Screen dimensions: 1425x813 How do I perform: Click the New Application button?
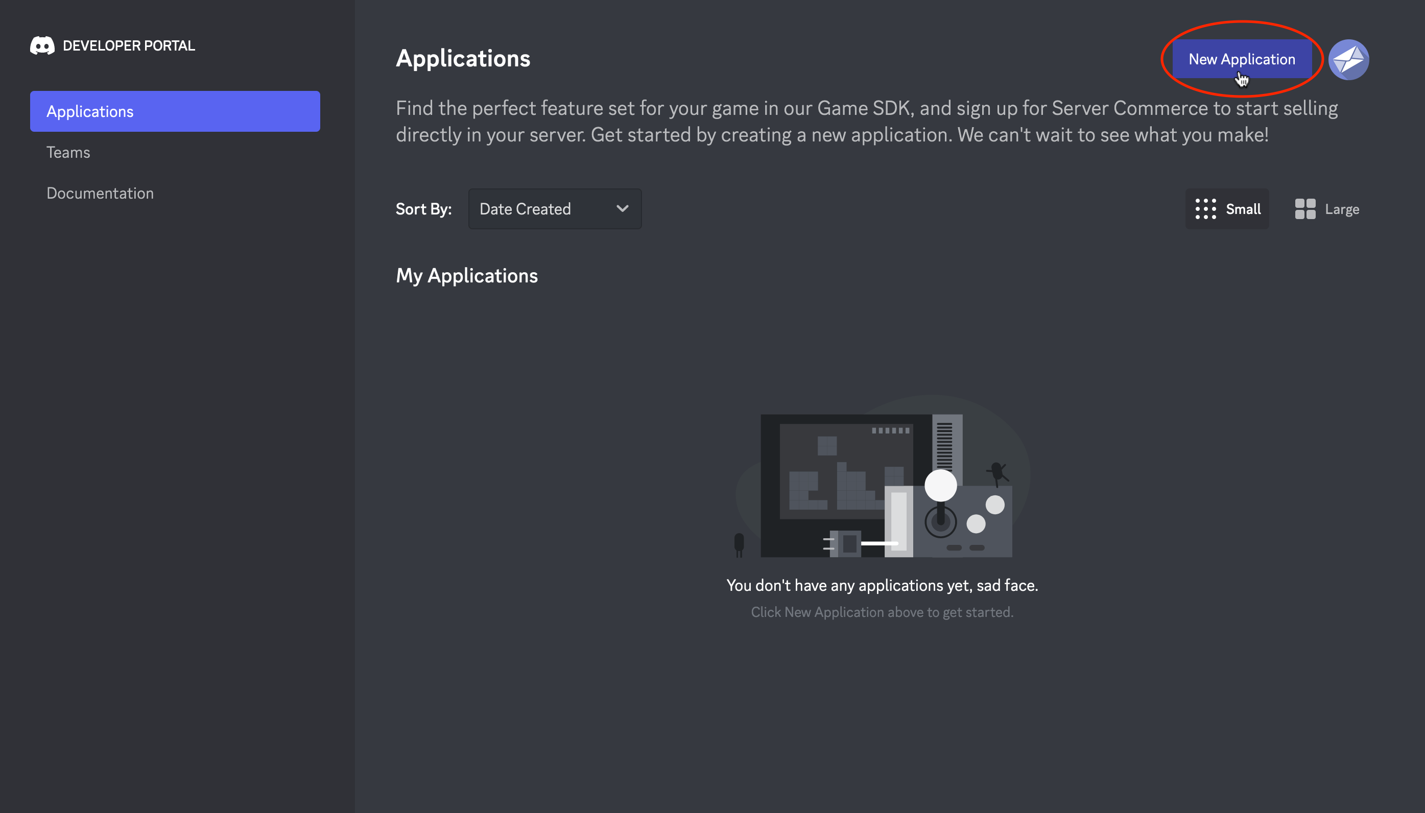coord(1242,59)
